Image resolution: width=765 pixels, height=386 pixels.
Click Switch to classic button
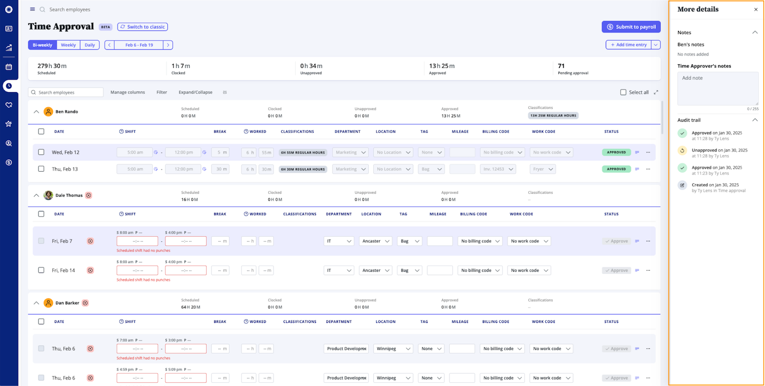(x=142, y=27)
